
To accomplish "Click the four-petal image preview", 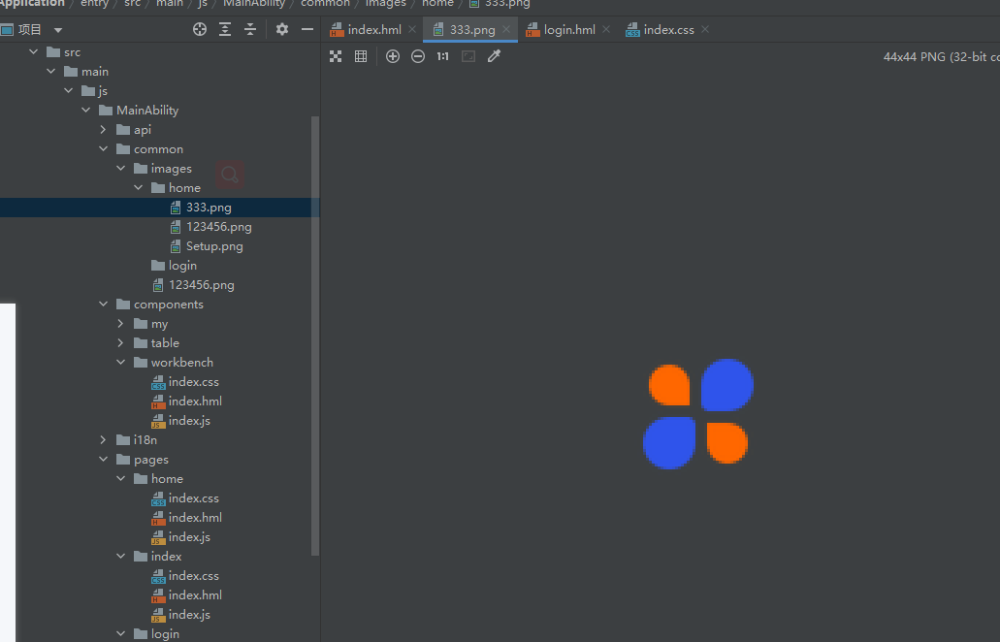I will (698, 414).
